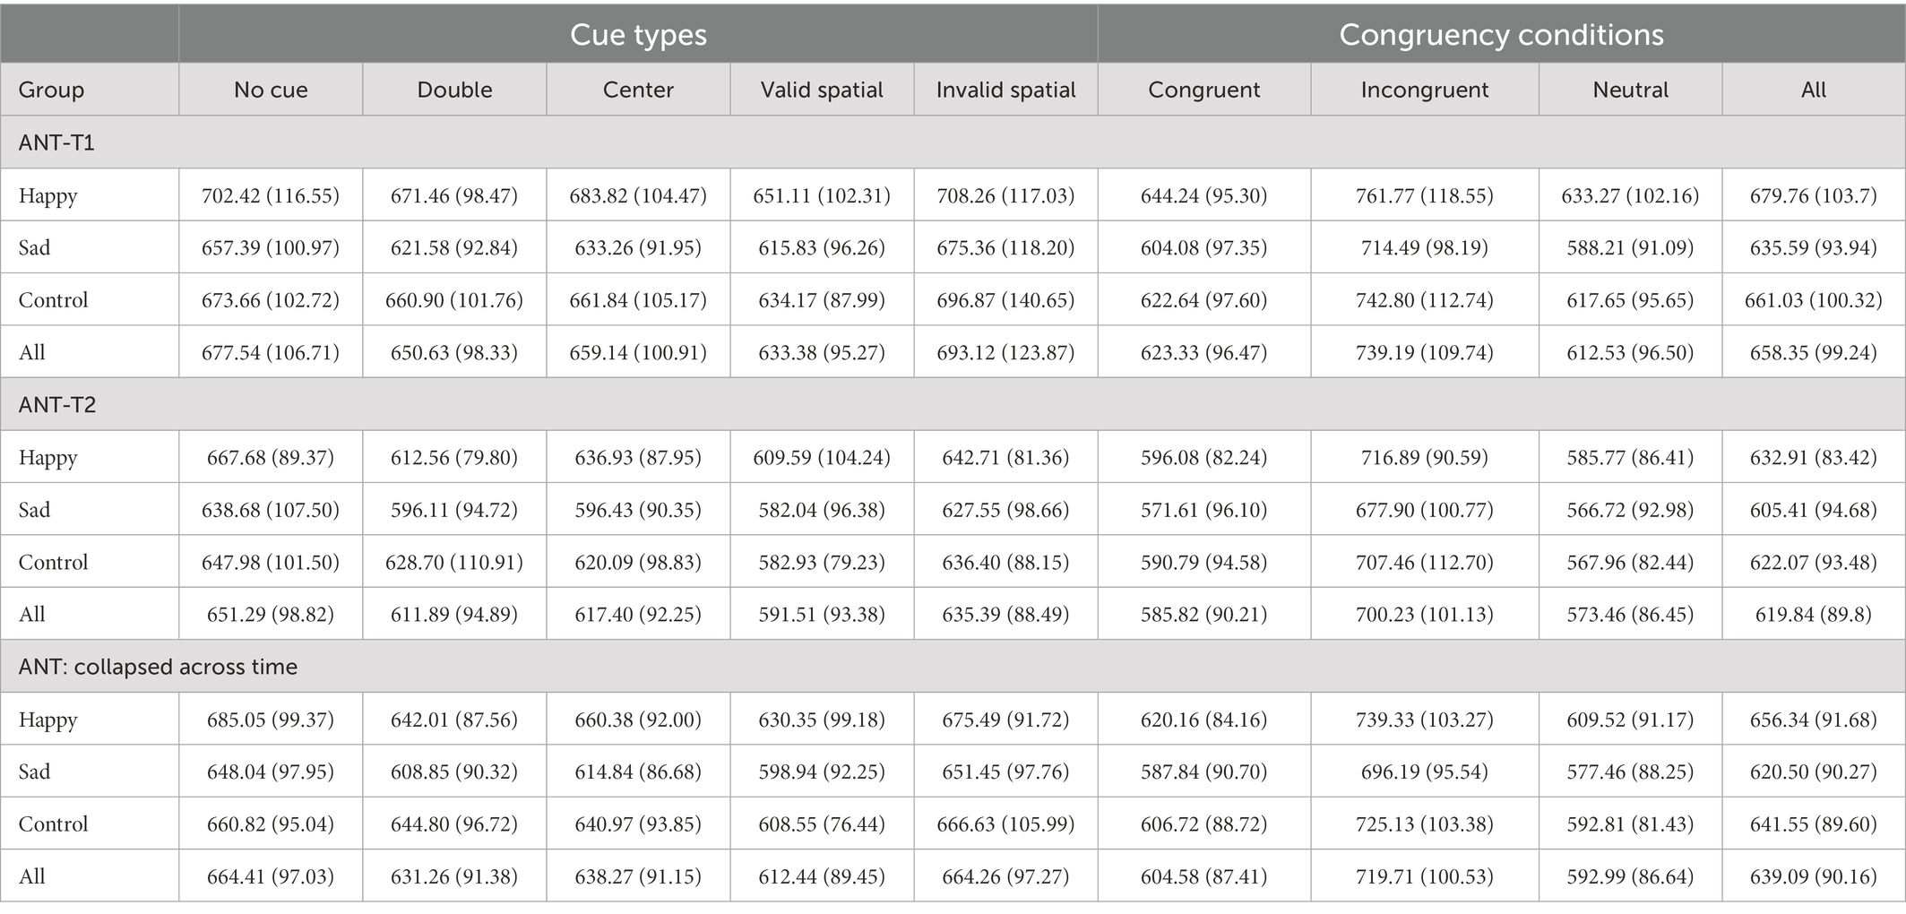Select cell 702.42 (116.55)

click(271, 195)
